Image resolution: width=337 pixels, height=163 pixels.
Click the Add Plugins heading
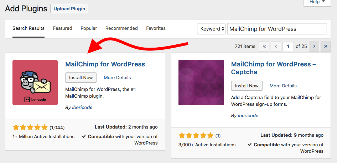pyautogui.click(x=26, y=9)
